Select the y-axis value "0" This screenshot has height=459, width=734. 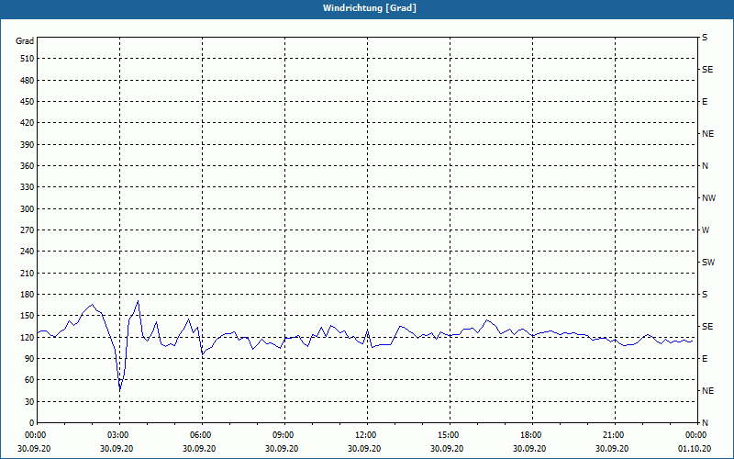point(32,423)
